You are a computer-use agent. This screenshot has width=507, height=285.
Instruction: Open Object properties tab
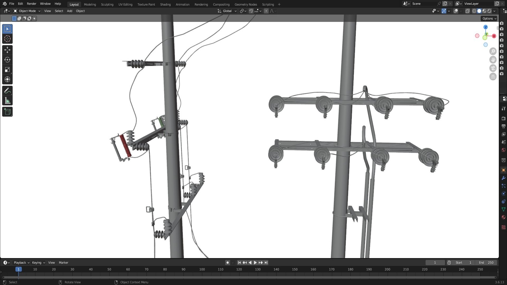point(503,170)
